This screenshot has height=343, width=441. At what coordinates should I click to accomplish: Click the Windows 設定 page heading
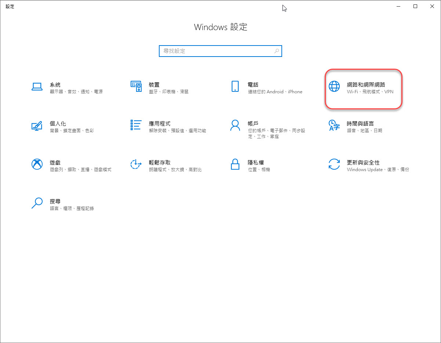click(220, 27)
